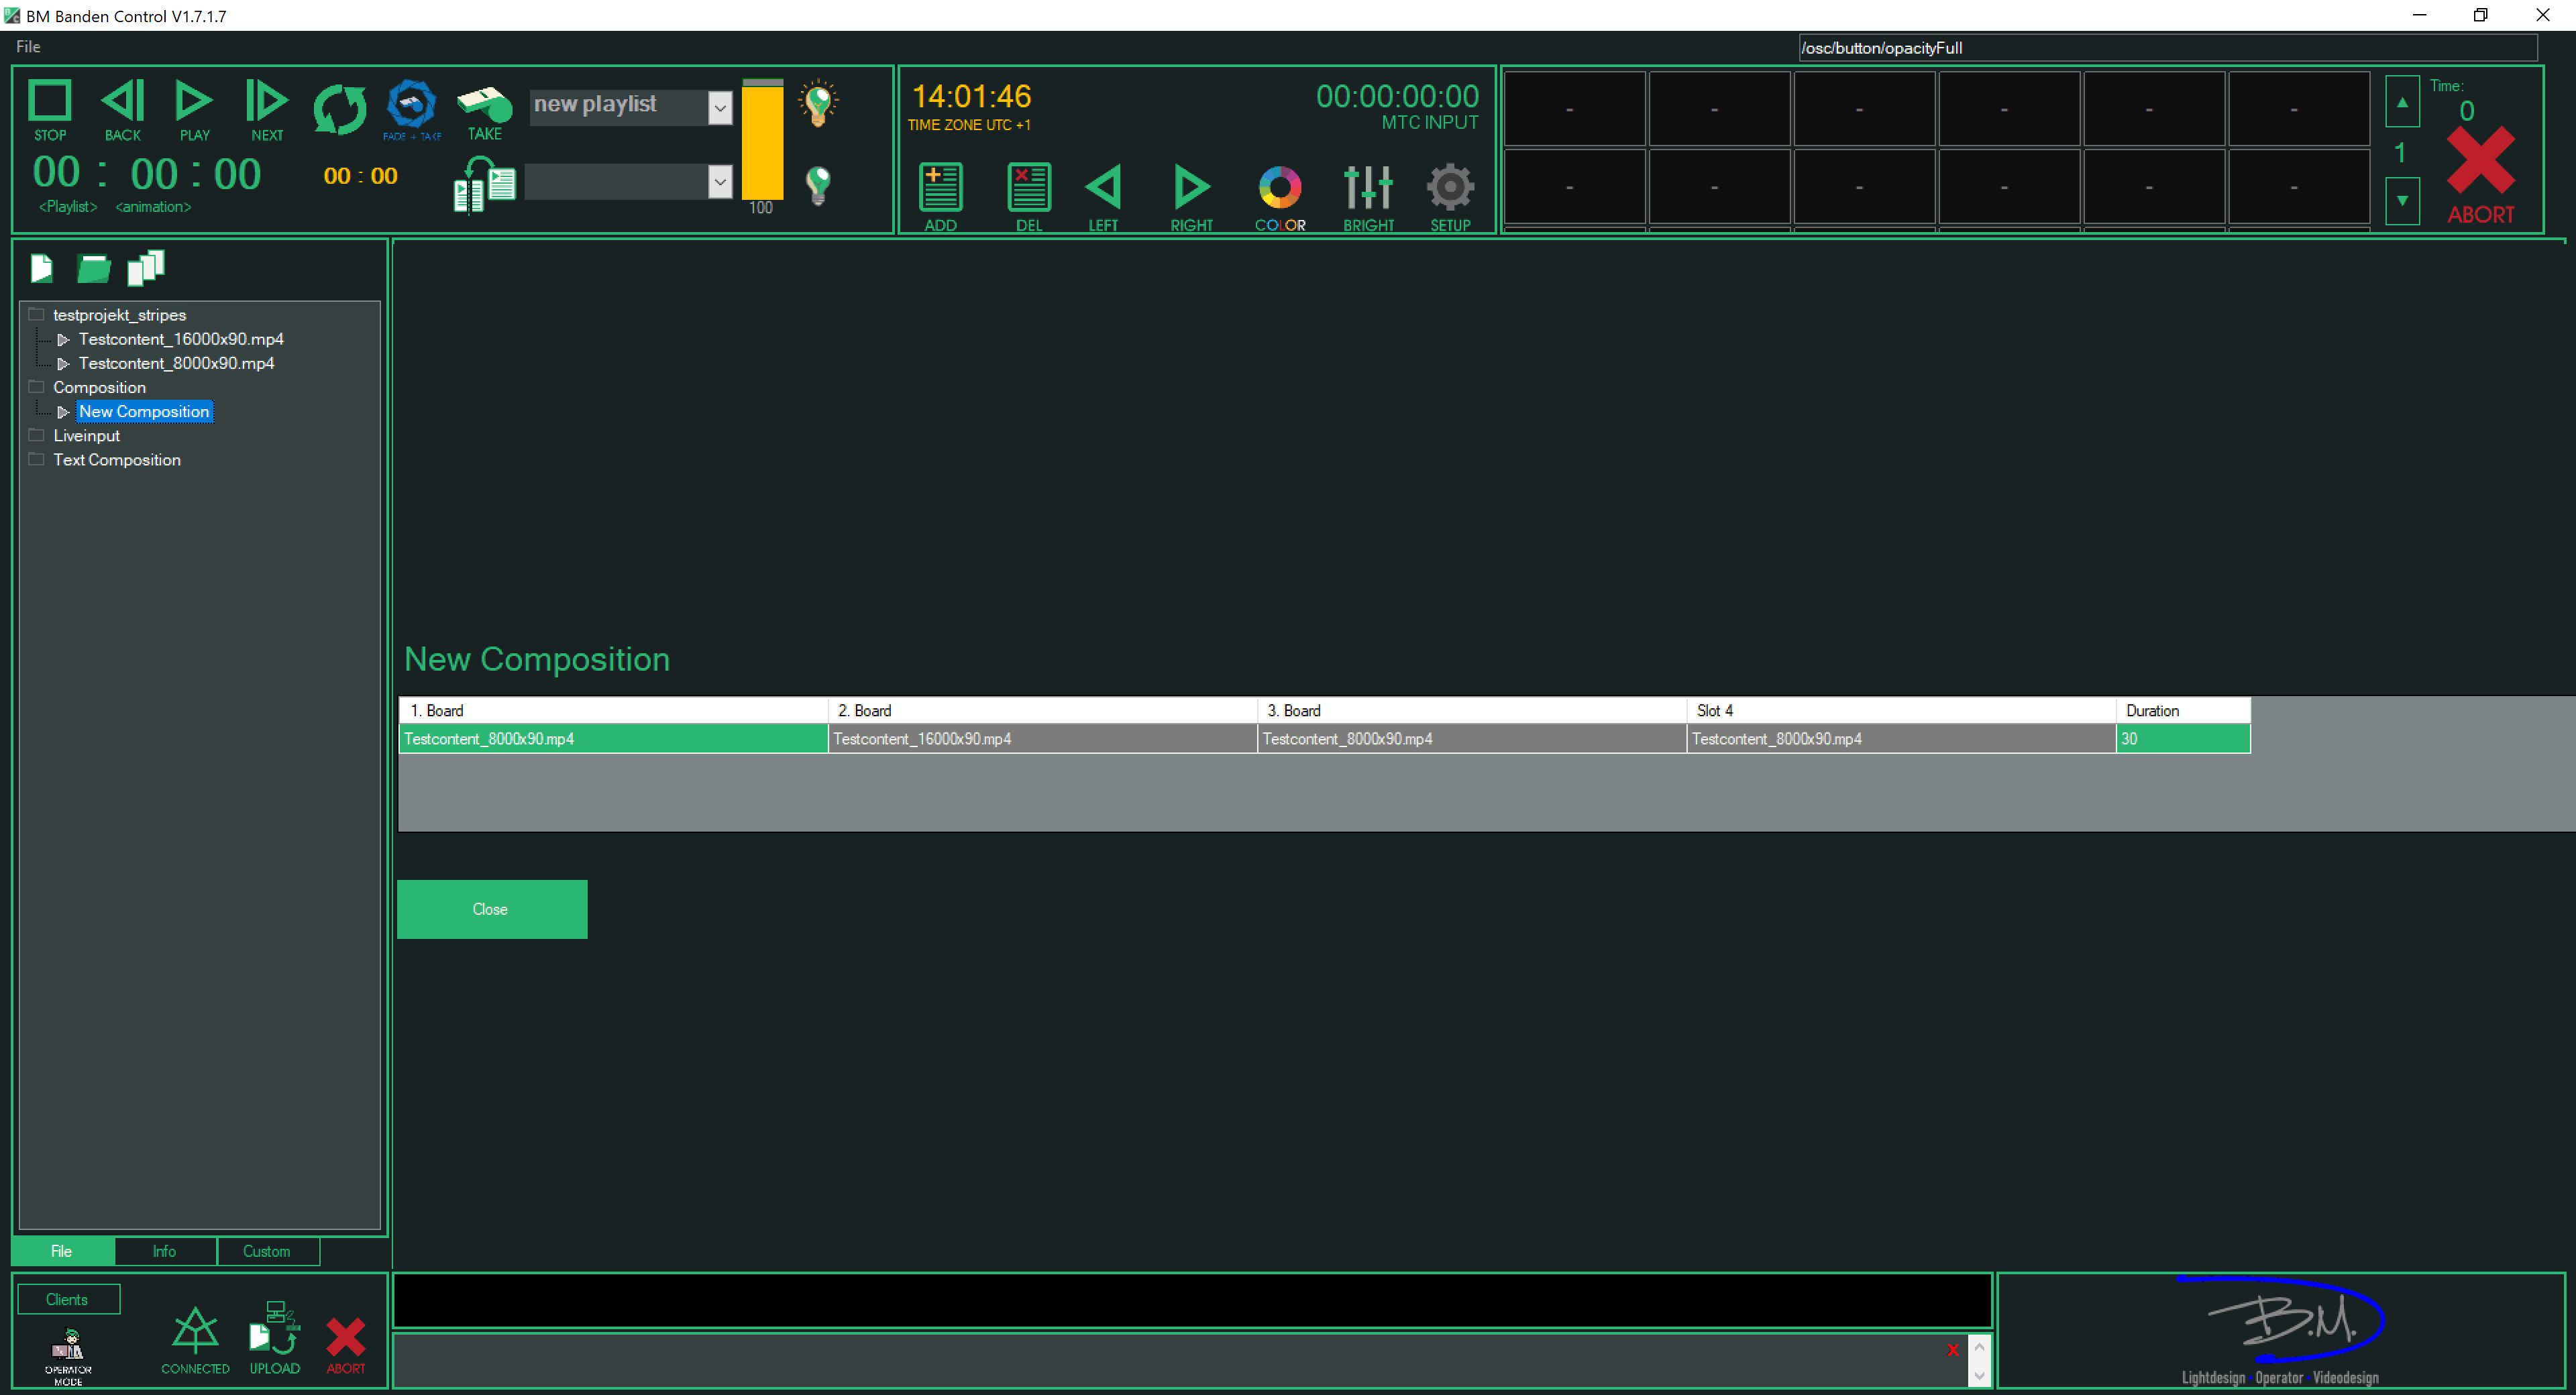Click the Clients button
Image resolution: width=2576 pixels, height=1395 pixels.
tap(67, 1299)
